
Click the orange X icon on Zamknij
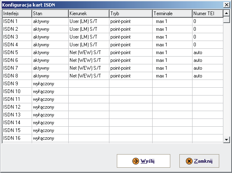pos(189,161)
